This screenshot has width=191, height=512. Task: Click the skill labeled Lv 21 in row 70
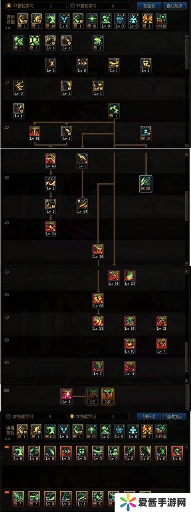[162, 323]
